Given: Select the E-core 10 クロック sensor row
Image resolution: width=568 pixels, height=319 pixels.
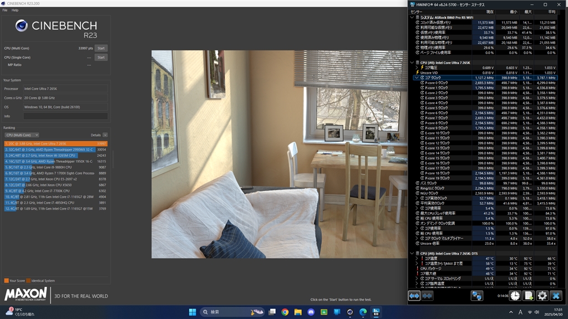Looking at the screenshot, I should [x=486, y=133].
